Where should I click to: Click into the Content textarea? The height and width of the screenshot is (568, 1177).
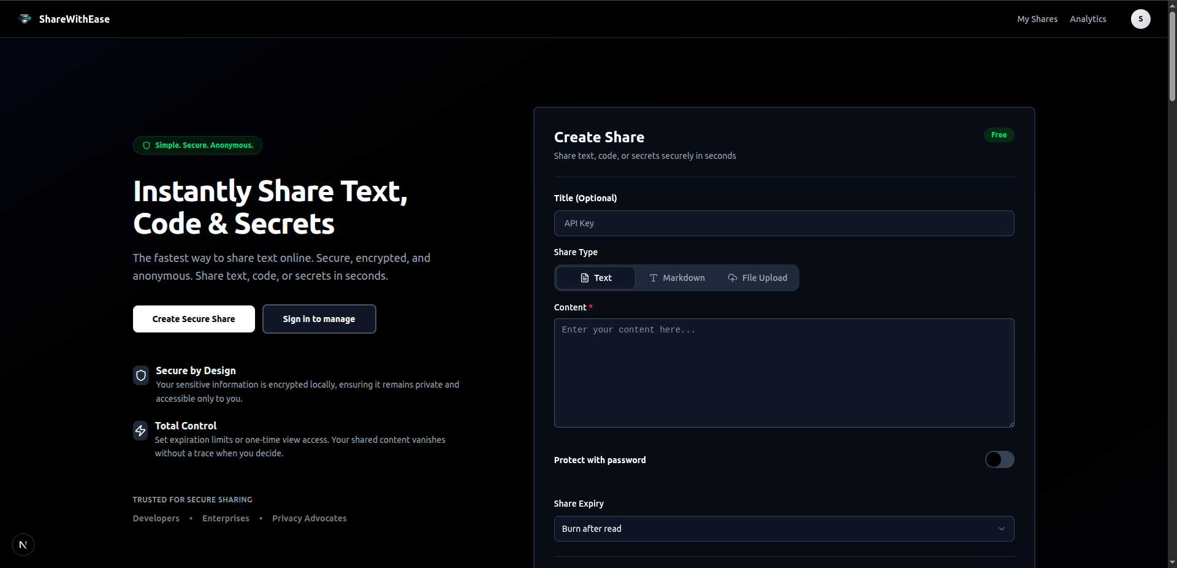point(784,373)
